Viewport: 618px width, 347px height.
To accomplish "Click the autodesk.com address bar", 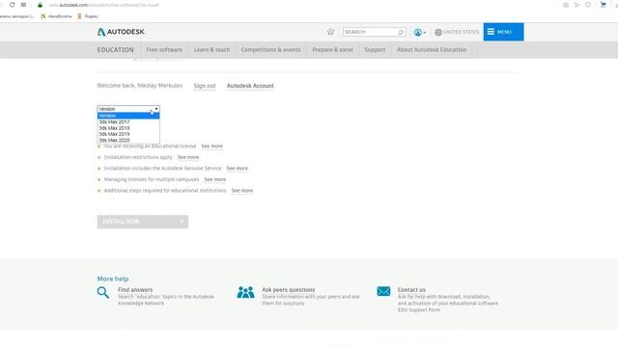I will pos(104,5).
